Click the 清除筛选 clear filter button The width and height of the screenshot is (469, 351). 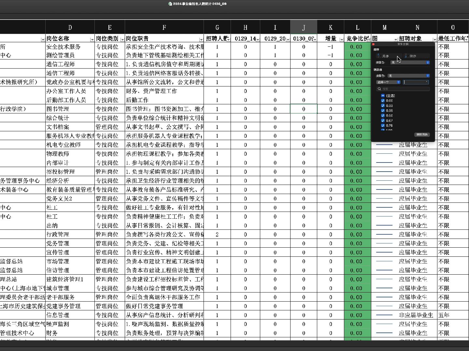tap(422, 135)
